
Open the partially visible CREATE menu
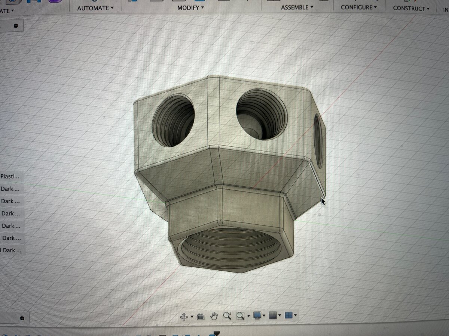point(7,11)
